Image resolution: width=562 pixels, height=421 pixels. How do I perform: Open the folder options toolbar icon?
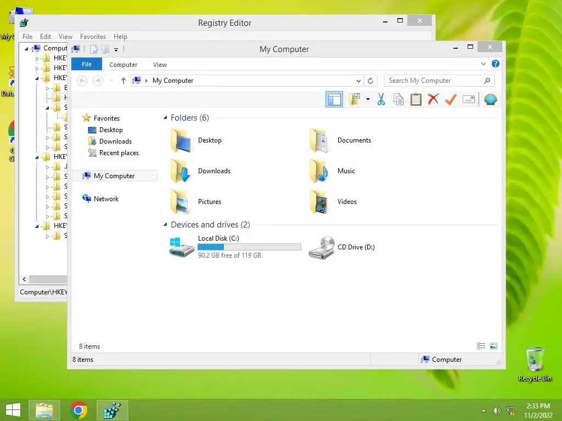click(x=355, y=99)
